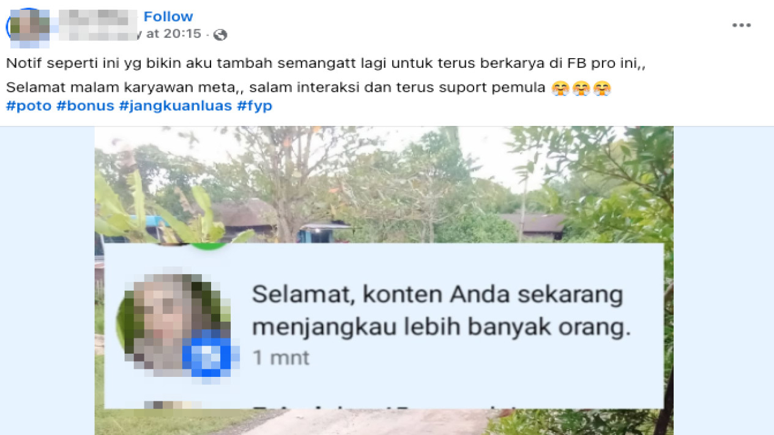Click the globe public audience icon
This screenshot has height=435, width=774.
coord(220,35)
